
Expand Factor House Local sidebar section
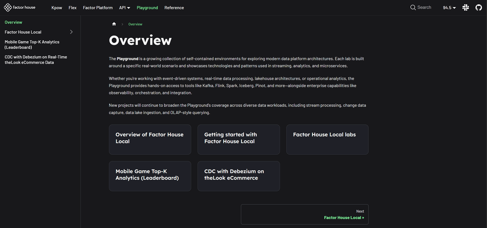click(x=71, y=32)
